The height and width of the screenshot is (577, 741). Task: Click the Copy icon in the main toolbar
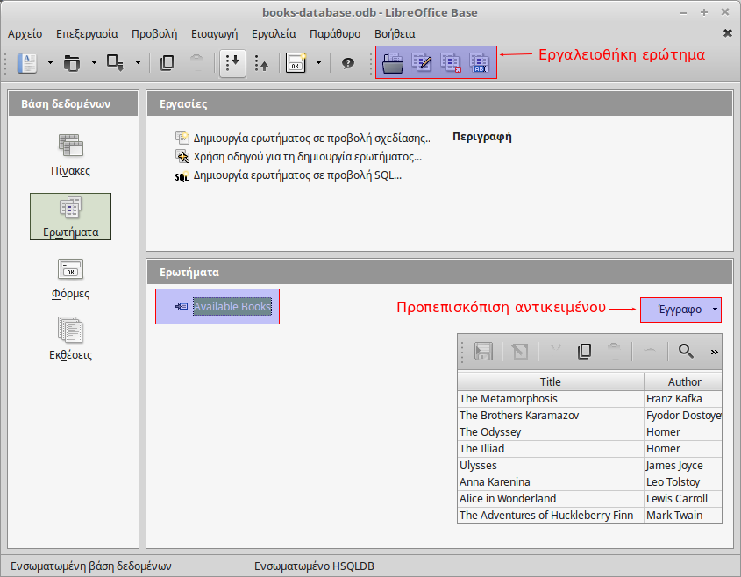(167, 63)
